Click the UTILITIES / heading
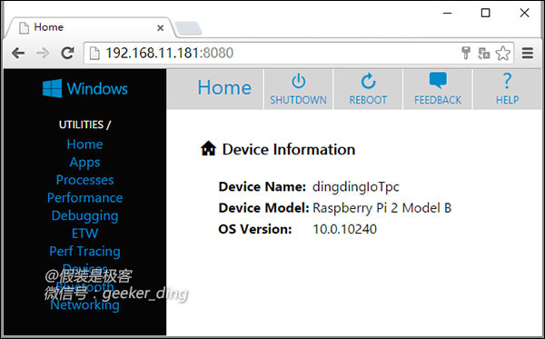 tap(84, 125)
